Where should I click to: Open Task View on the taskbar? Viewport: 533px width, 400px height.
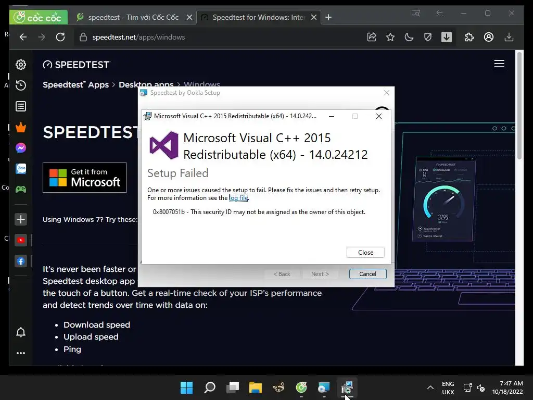tap(233, 387)
